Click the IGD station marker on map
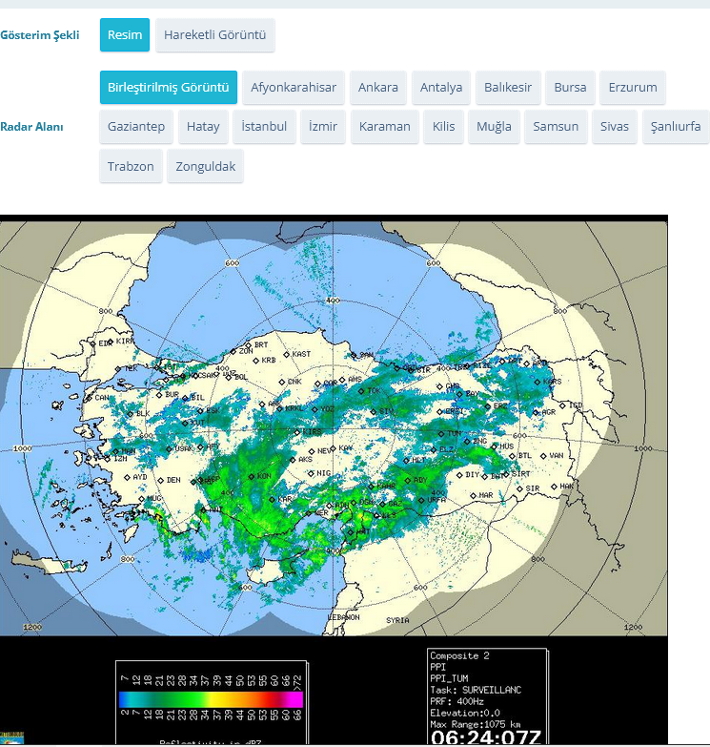 pos(562,405)
